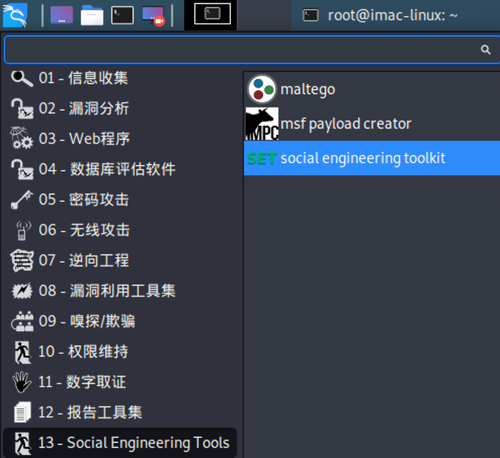500x458 pixels.
Task: Click the search field in applications menu
Action: click(x=252, y=50)
